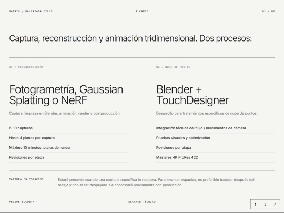
Task: Select the 6–10 capturas list row
Action: click(68, 128)
